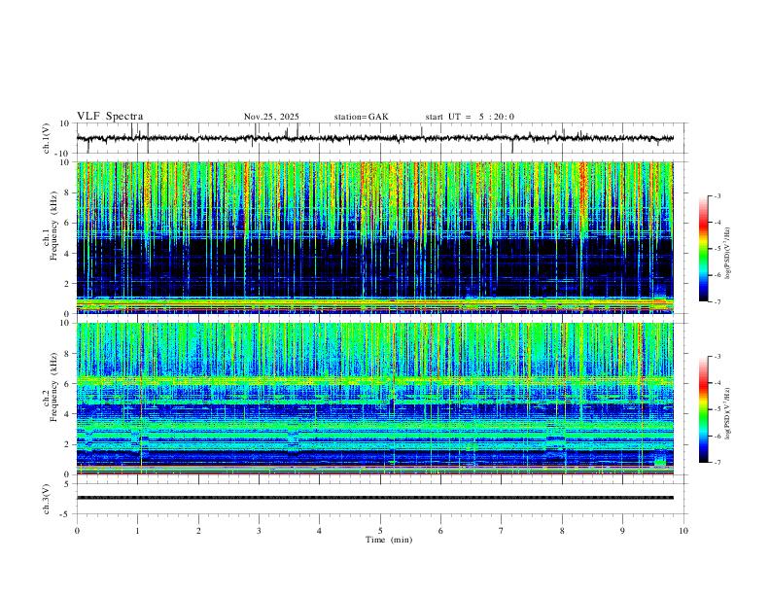Click the 'ch.1(V)' axis label
The height and width of the screenshot is (595, 770).
(47, 138)
